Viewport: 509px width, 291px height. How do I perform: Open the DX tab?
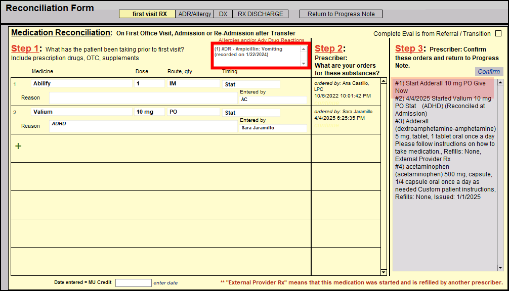[223, 14]
